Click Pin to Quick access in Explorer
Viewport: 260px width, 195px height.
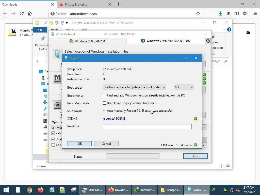click(42, 43)
